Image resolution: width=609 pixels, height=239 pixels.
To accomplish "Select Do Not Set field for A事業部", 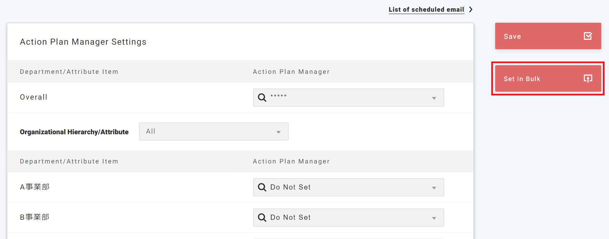I will (343, 187).
